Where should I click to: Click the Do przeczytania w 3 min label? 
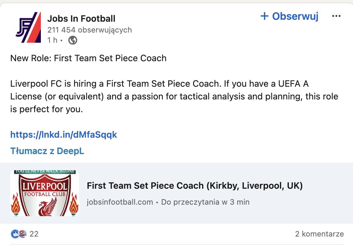click(205, 202)
